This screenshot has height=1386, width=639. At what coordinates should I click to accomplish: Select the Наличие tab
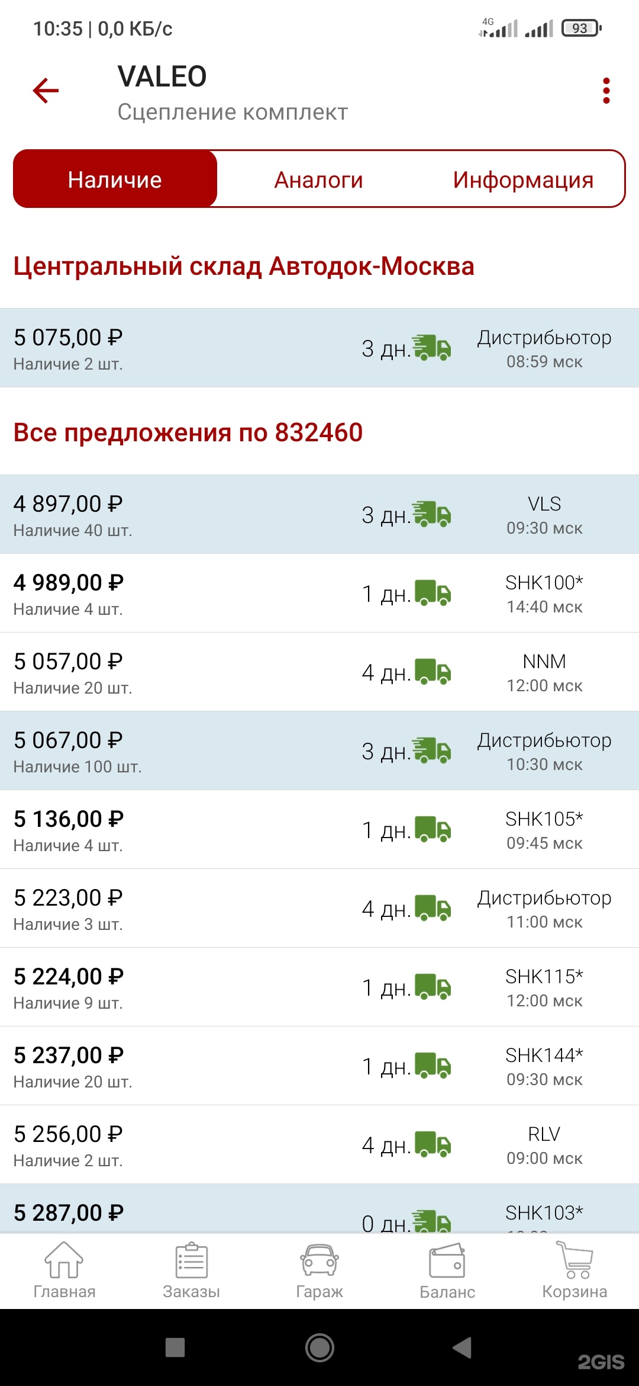coord(115,179)
